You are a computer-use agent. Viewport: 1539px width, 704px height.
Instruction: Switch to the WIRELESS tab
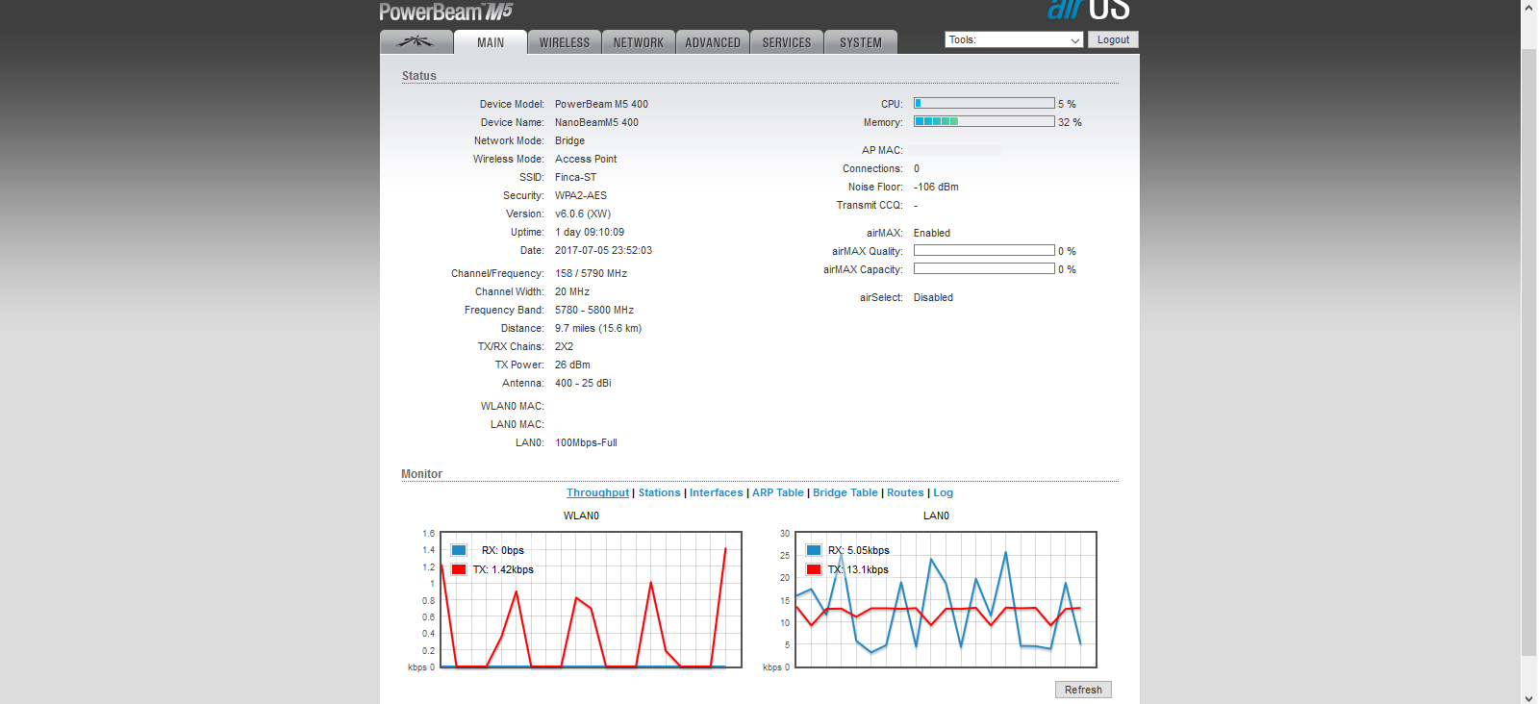pyautogui.click(x=564, y=42)
